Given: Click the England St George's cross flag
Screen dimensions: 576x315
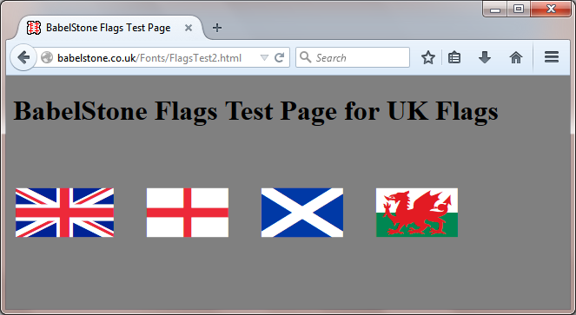Looking at the screenshot, I should coord(188,213).
